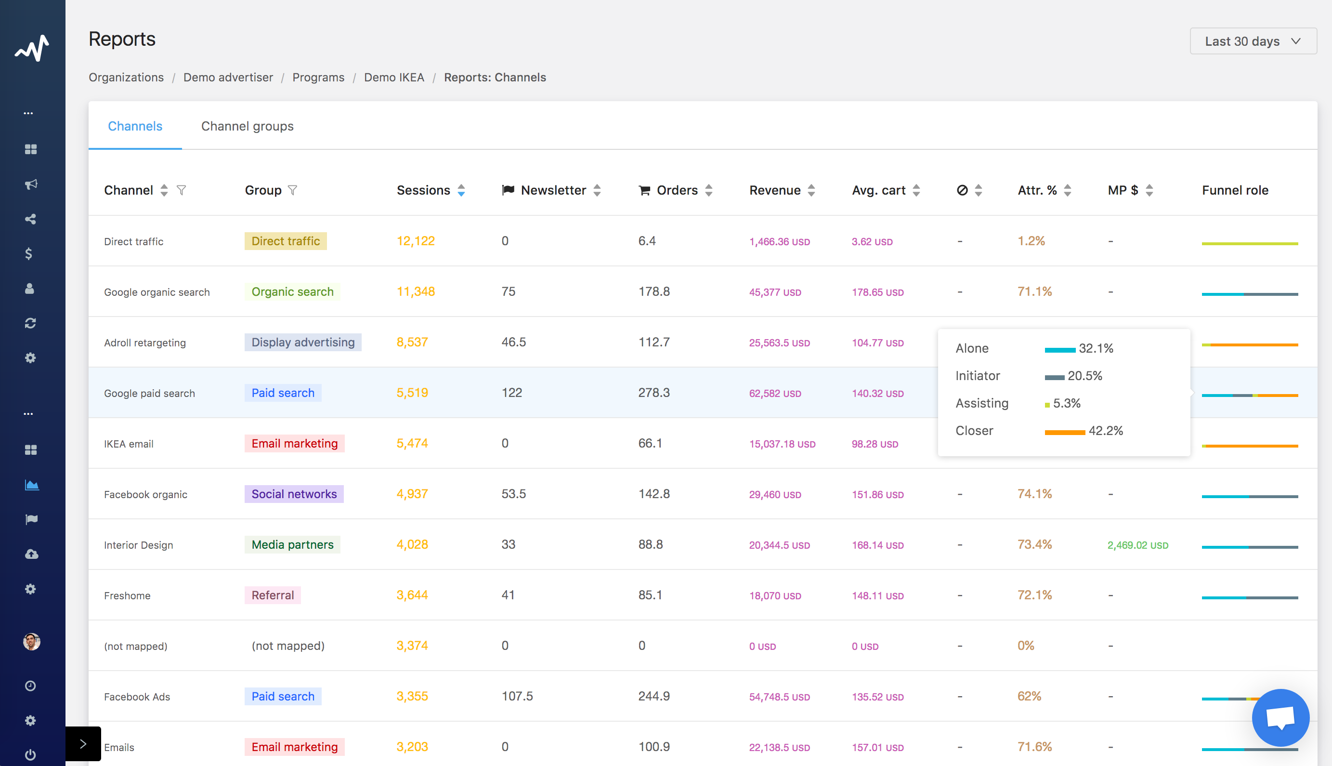Viewport: 1332px width, 766px height.
Task: Sort by Revenue column arrows
Action: [811, 190]
